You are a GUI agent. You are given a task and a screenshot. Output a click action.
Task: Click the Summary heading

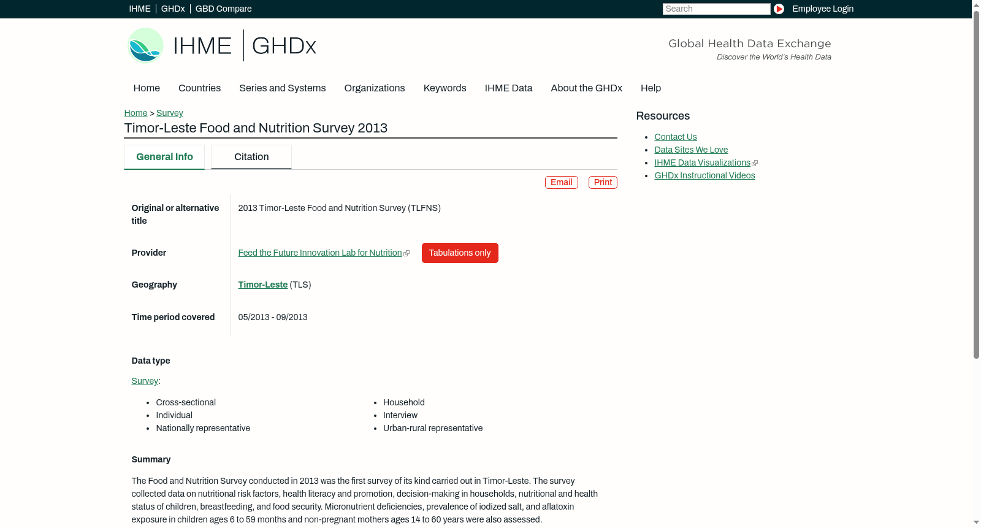point(151,460)
